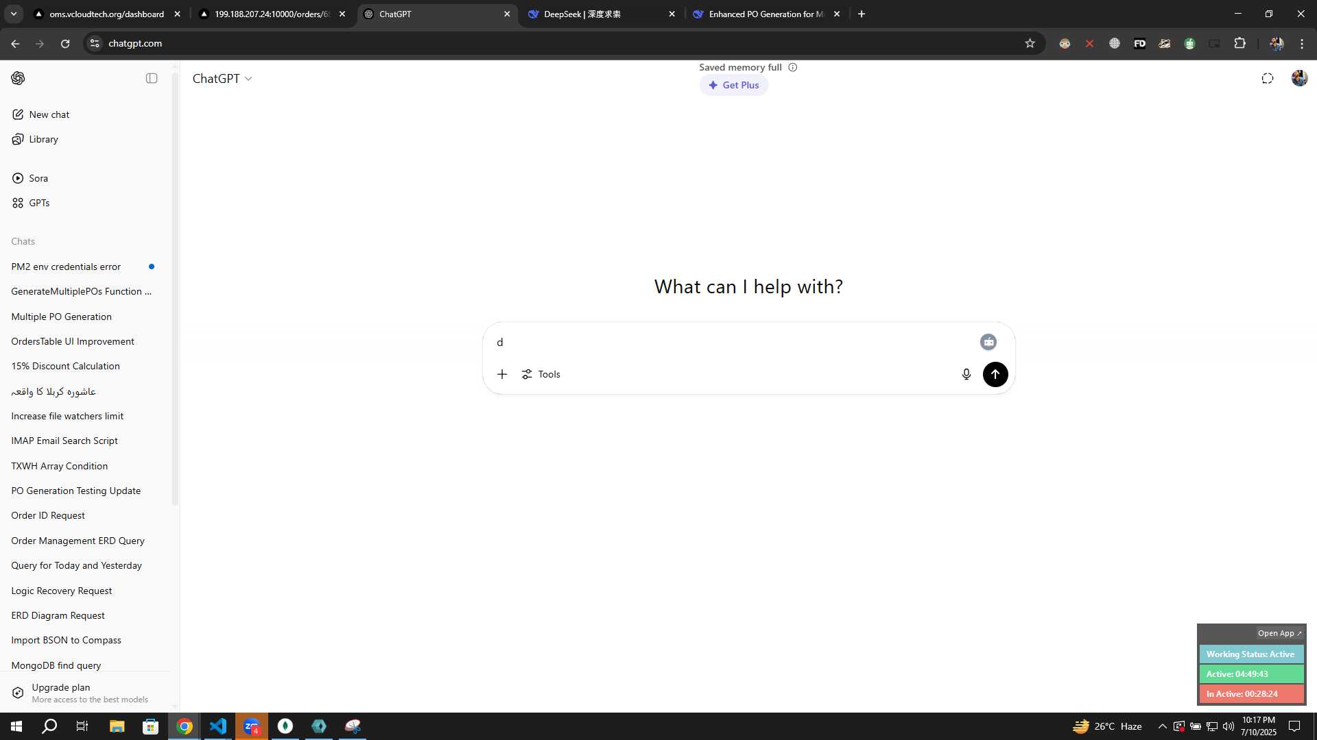Open File Explorer from the taskbar
This screenshot has width=1317, height=740.
point(117,726)
